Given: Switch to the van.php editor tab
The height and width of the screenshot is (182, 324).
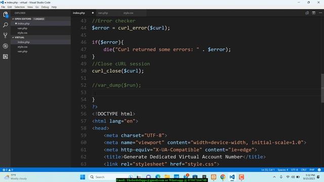Looking at the screenshot, I should [103, 13].
